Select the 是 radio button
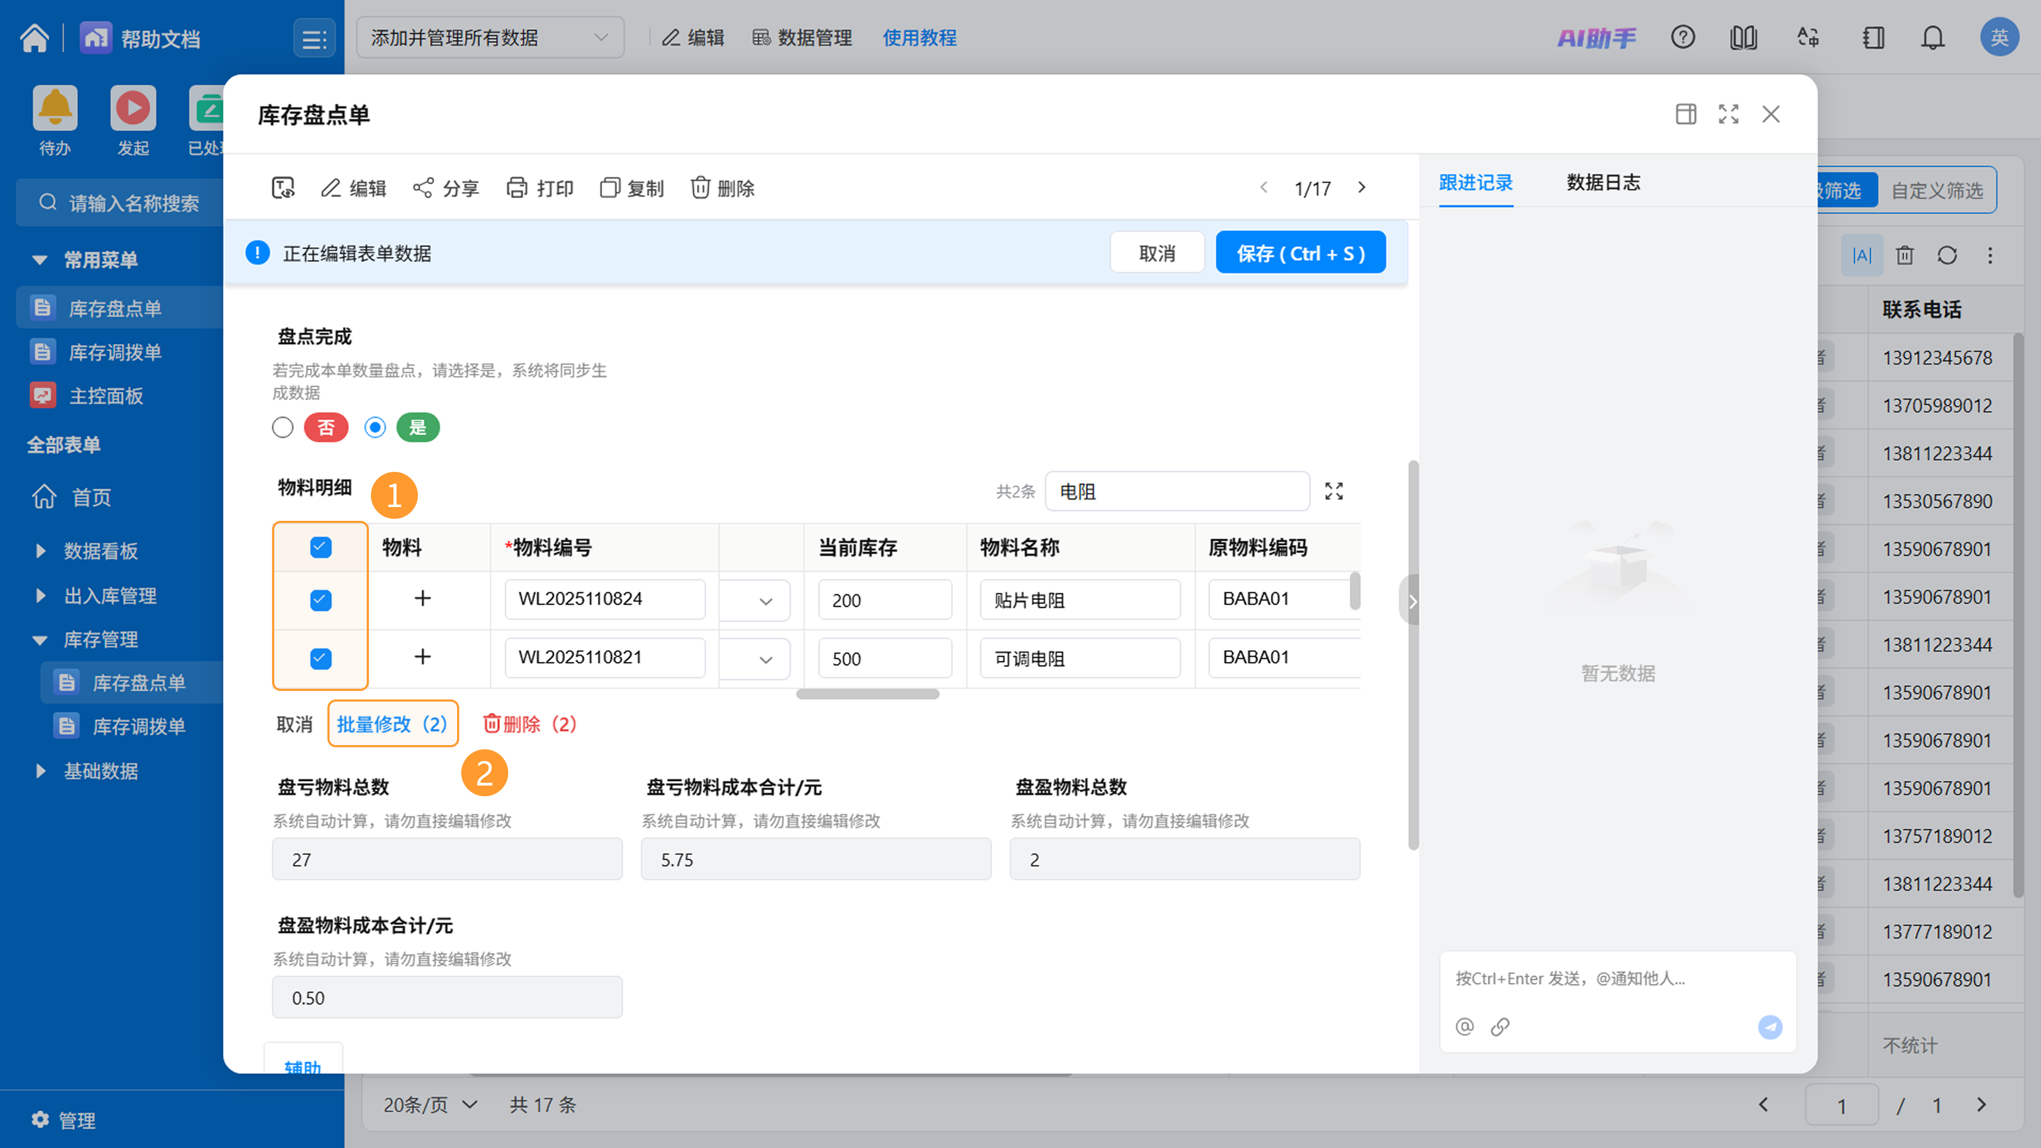 (x=375, y=428)
